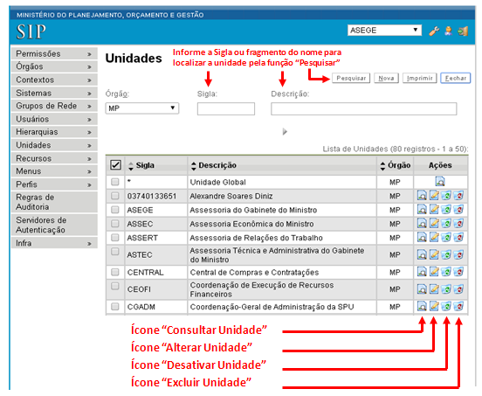Viewport: 482px width, 396px height.
Task: Mark the CENTRAL row checkbox
Action: point(115,272)
